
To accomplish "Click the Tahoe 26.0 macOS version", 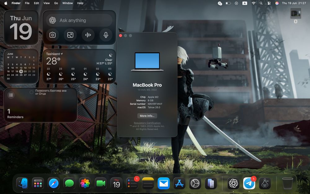I will coord(154,107).
